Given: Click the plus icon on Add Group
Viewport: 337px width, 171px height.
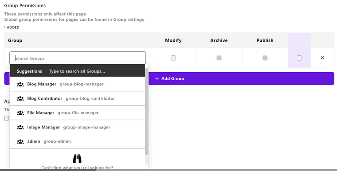Looking at the screenshot, I should tap(157, 78).
